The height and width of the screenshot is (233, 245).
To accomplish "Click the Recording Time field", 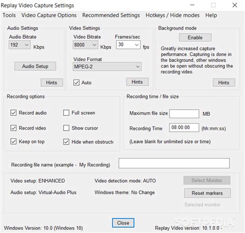I will click(x=184, y=128).
